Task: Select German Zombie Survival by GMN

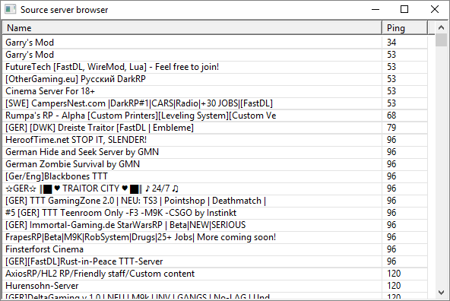Action: coord(215,164)
